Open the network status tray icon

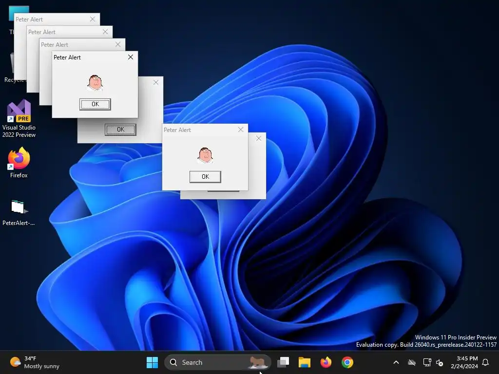click(427, 362)
